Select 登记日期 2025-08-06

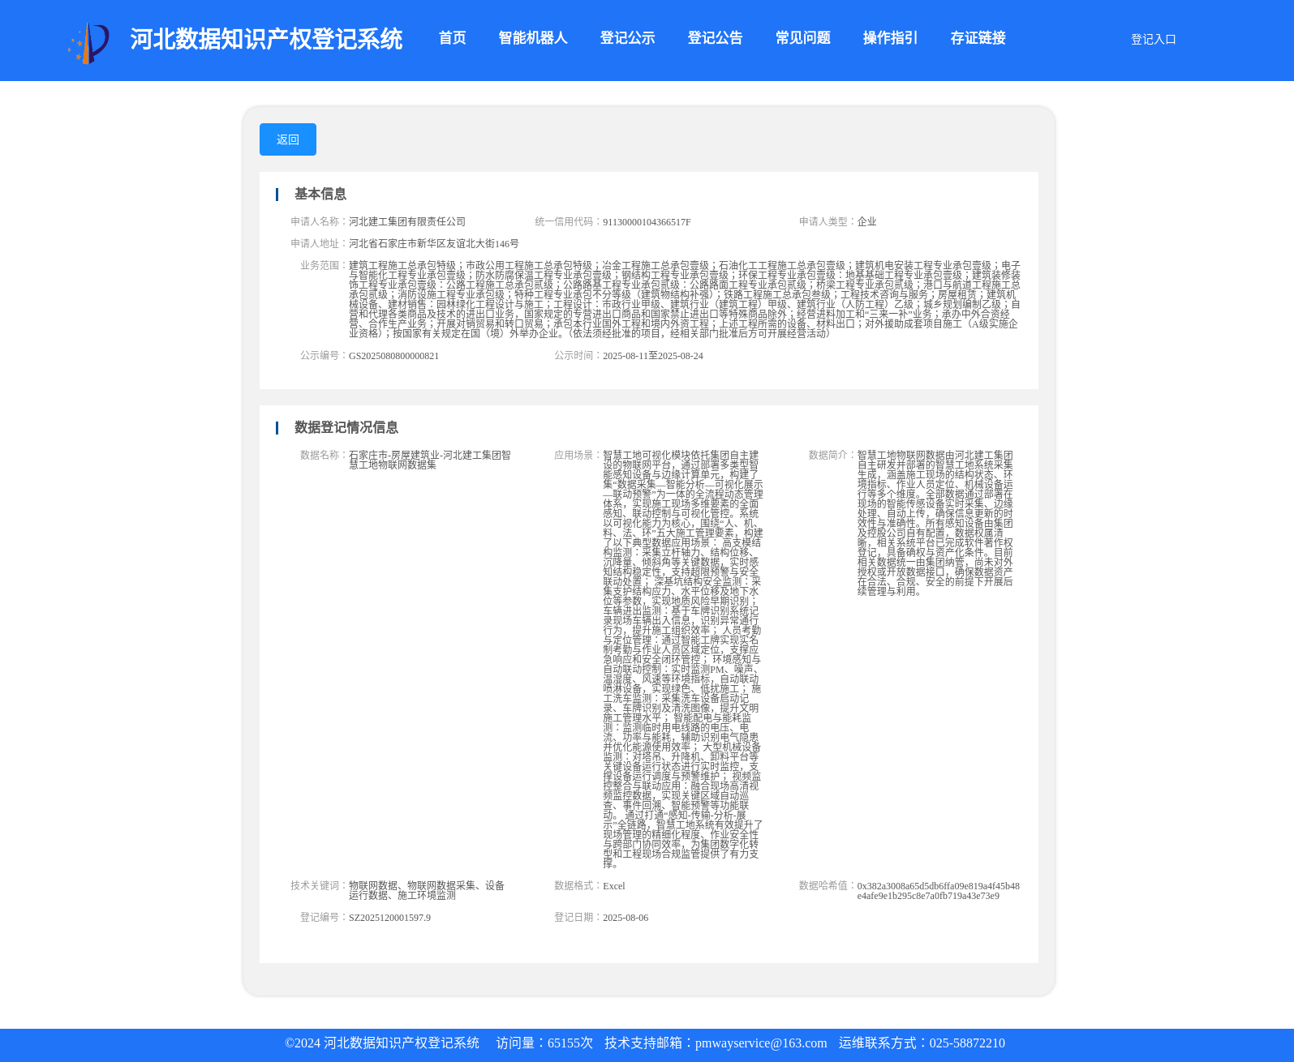click(626, 917)
